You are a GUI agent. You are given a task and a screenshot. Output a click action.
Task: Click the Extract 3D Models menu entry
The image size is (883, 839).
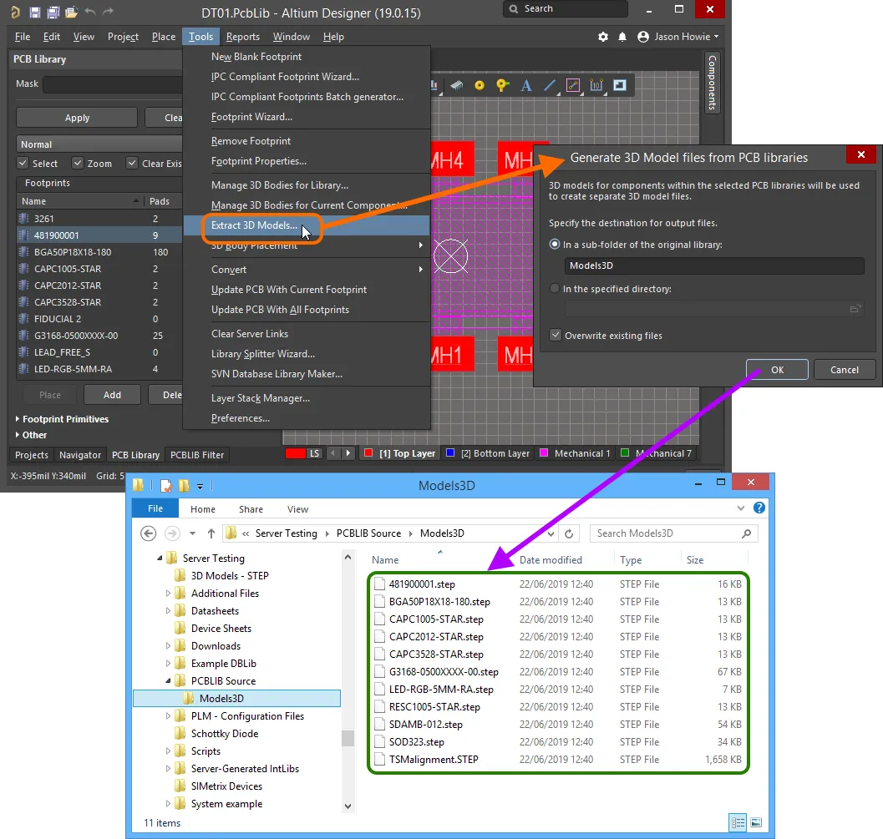(x=307, y=225)
